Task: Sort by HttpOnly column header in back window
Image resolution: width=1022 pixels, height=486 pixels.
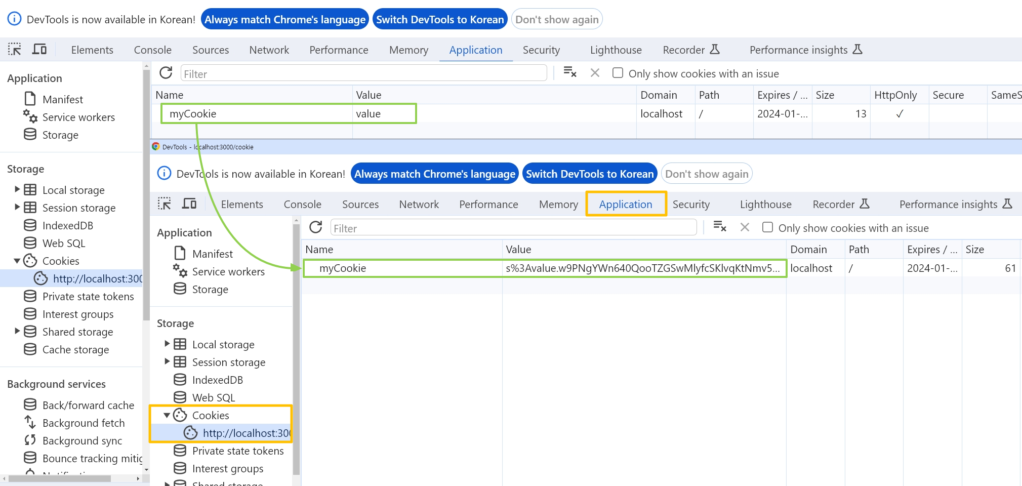Action: (x=899, y=95)
